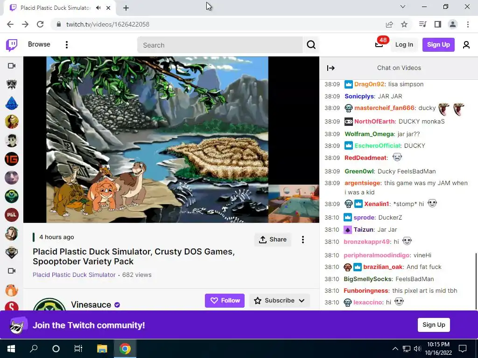The width and height of the screenshot is (478, 358).
Task: Click username Green0wl in chat
Action: click(359, 172)
